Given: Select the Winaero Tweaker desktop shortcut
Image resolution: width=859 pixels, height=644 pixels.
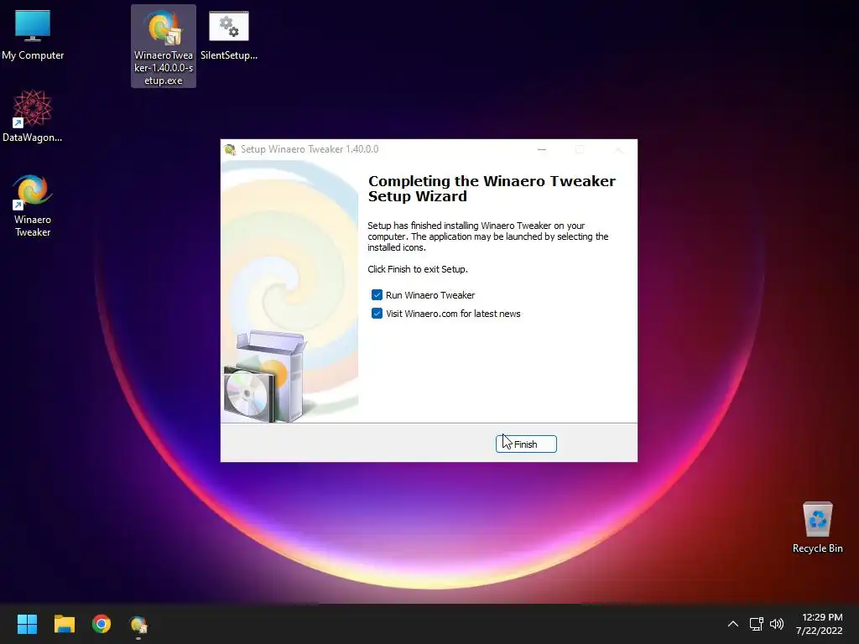Looking at the screenshot, I should (x=33, y=205).
